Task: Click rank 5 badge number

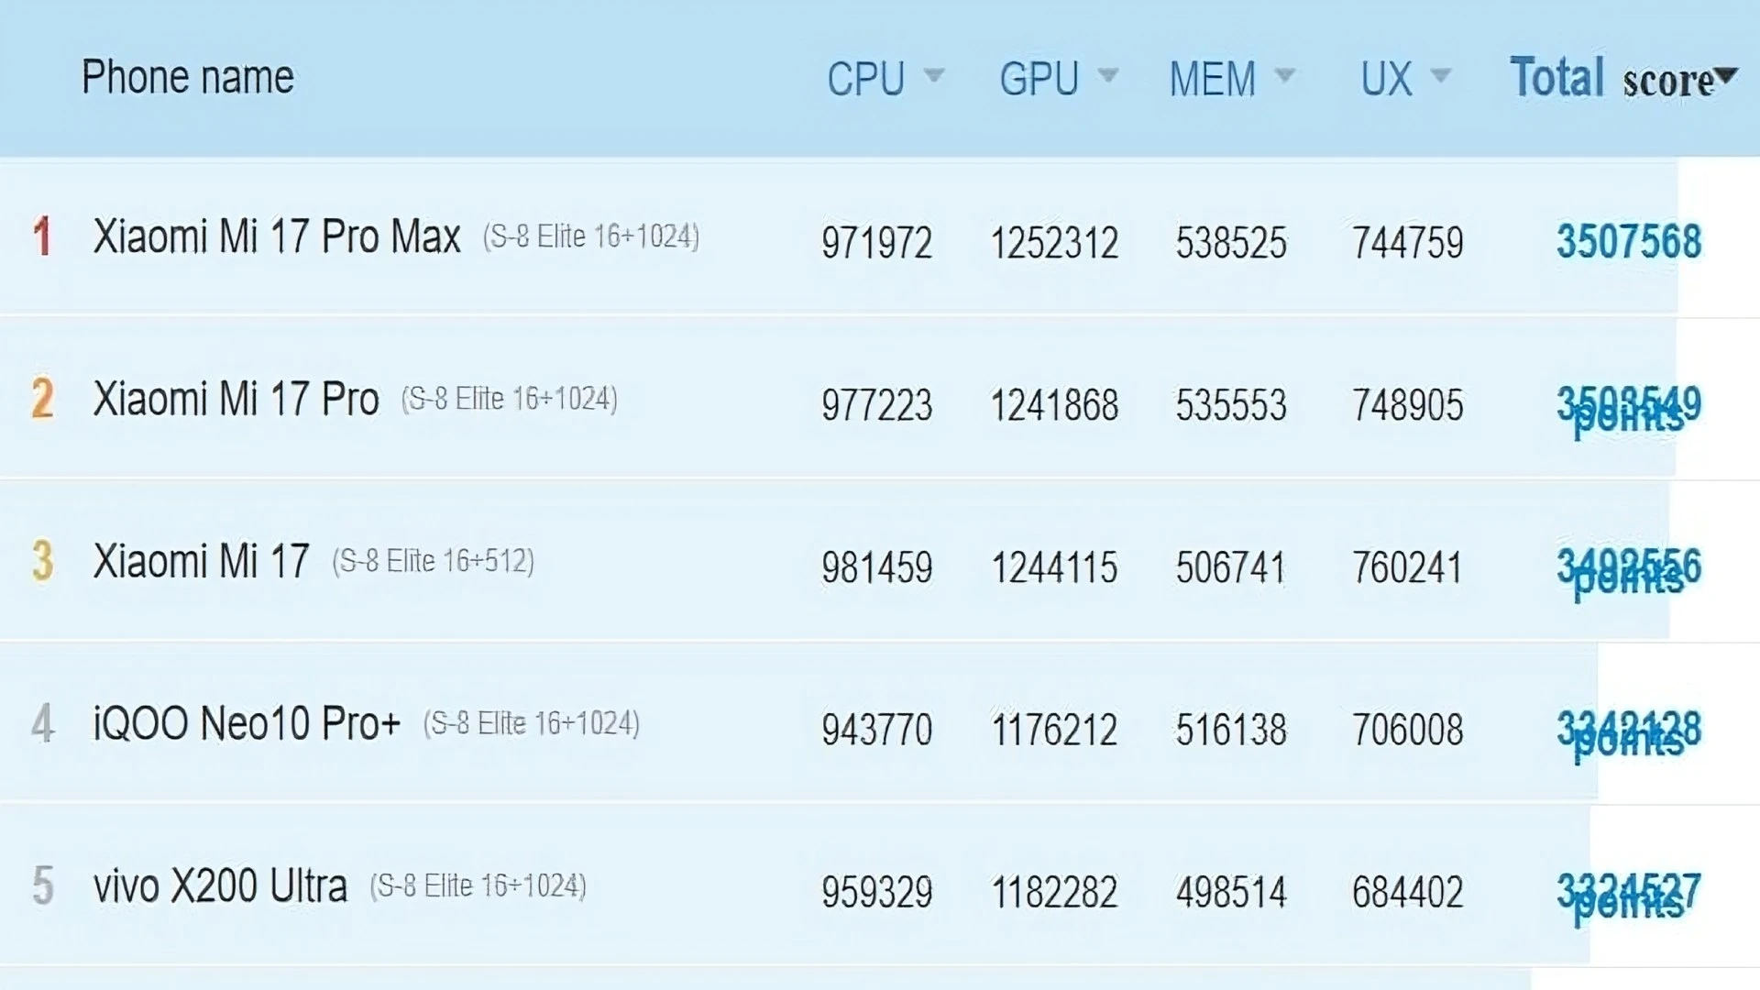Action: pyautogui.click(x=42, y=885)
